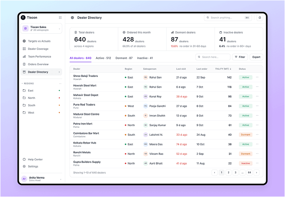
Task: Open row actions for Coimbatore Bar Mart
Action: [257, 134]
